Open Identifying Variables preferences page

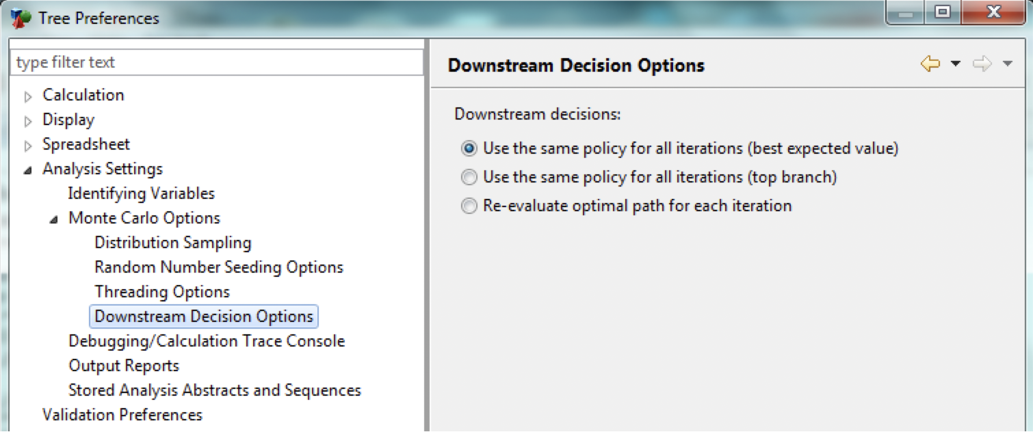141,193
